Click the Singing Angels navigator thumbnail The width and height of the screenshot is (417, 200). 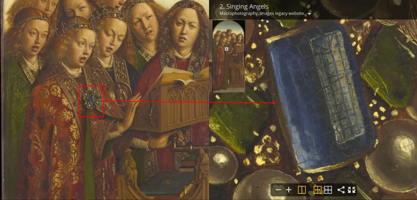(x=229, y=56)
